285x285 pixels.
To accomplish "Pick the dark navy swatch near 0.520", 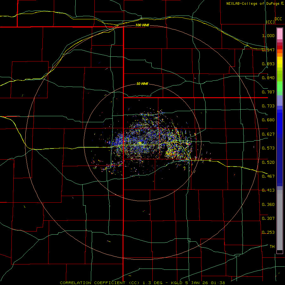I will pyautogui.click(x=280, y=162).
